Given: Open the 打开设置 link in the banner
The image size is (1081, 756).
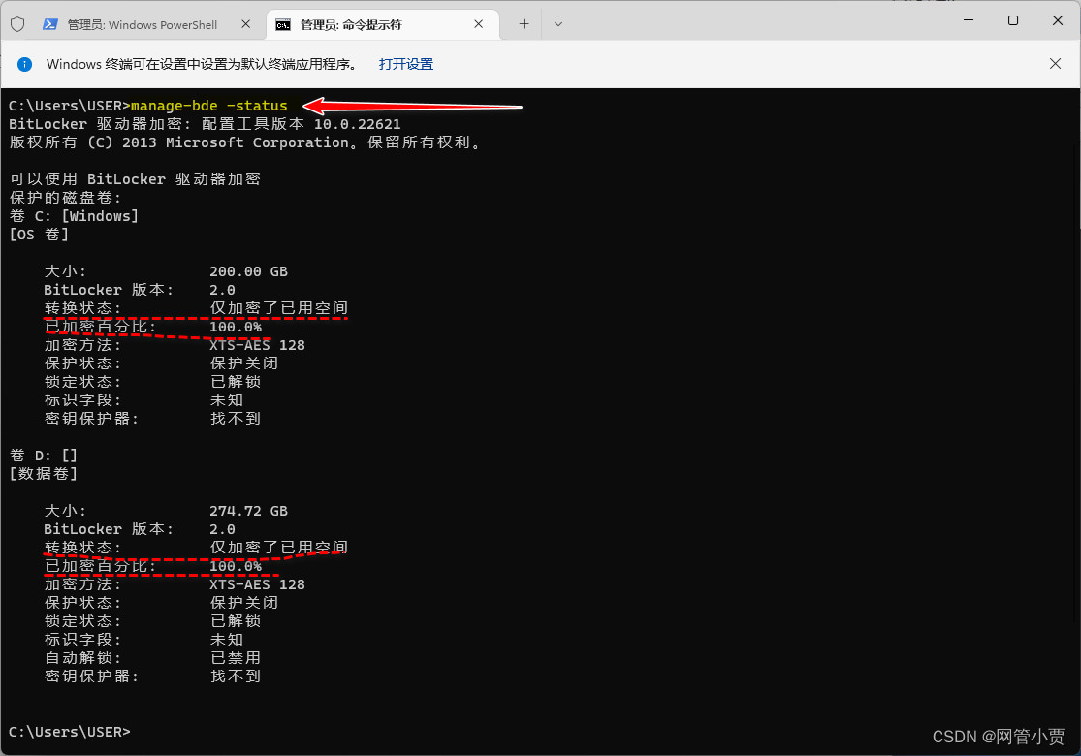Looking at the screenshot, I should (407, 64).
